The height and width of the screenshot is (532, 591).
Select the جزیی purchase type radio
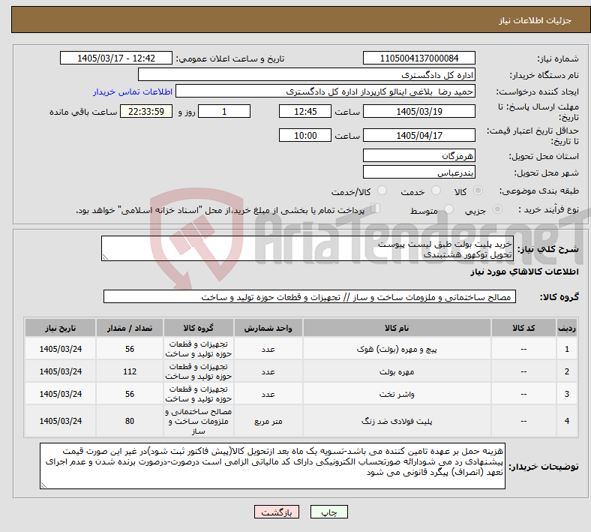[497, 209]
